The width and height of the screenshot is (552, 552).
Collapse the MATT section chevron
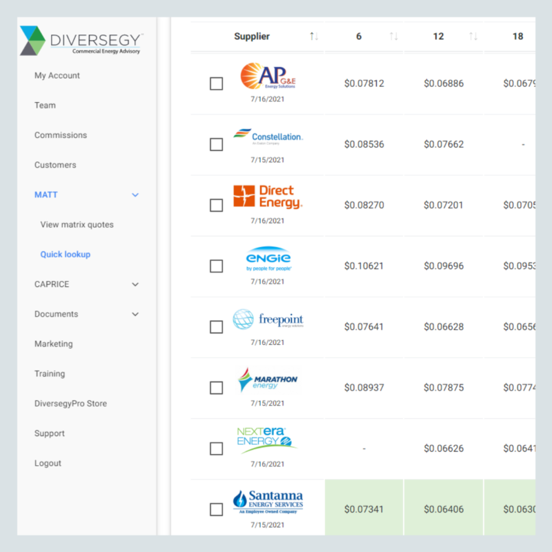[135, 195]
